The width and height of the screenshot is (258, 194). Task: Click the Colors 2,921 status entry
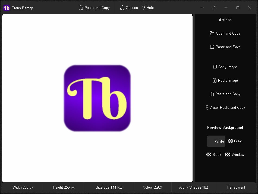click(x=153, y=187)
